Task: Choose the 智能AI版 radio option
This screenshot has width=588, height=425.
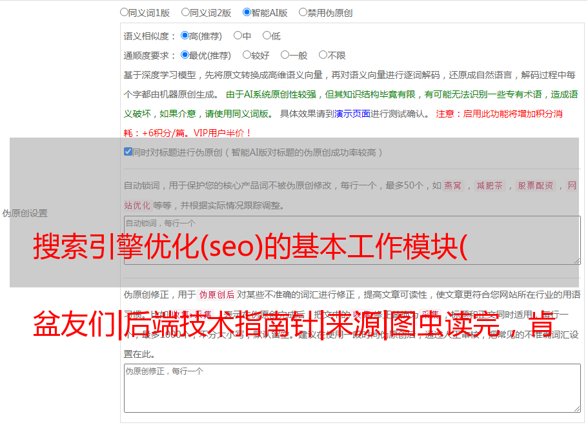Action: point(247,12)
